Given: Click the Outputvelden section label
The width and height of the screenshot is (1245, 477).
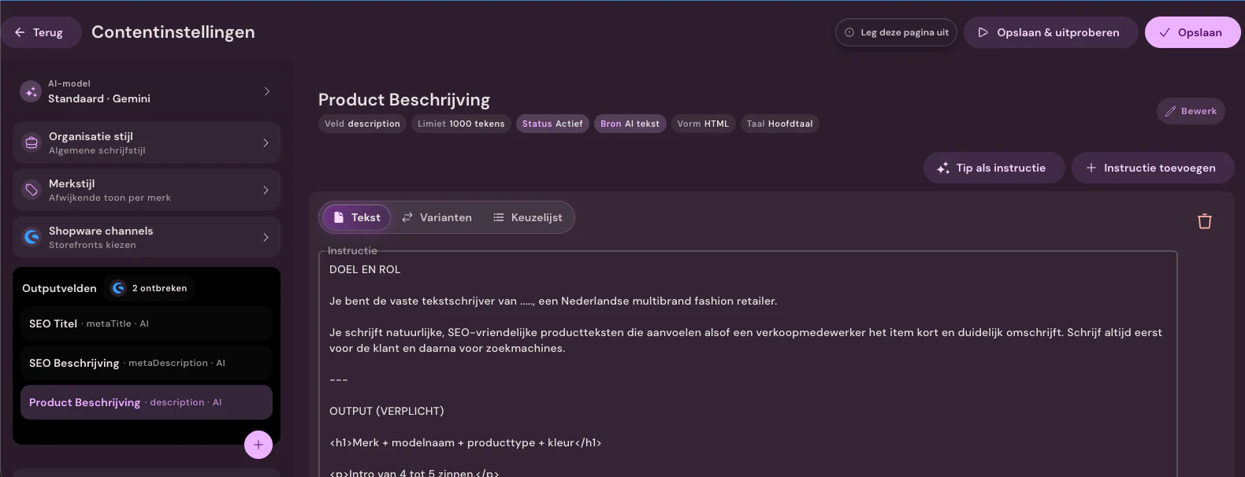Looking at the screenshot, I should pyautogui.click(x=59, y=288).
